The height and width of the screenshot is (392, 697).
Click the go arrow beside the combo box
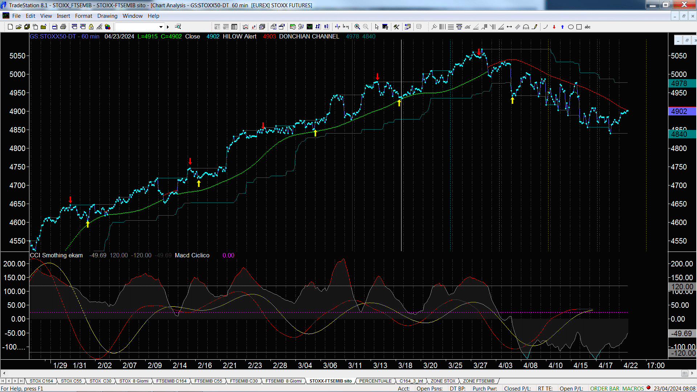pos(168,27)
